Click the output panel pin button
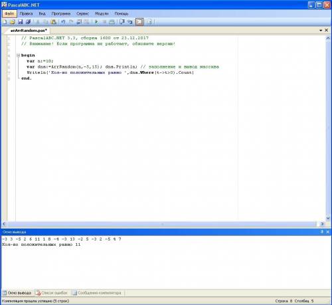This screenshot has width=332, height=305. click(322, 232)
